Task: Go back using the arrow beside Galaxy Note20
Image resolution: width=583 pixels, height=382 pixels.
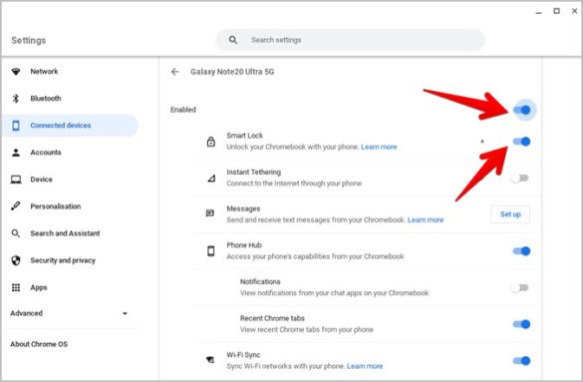Action: (174, 72)
